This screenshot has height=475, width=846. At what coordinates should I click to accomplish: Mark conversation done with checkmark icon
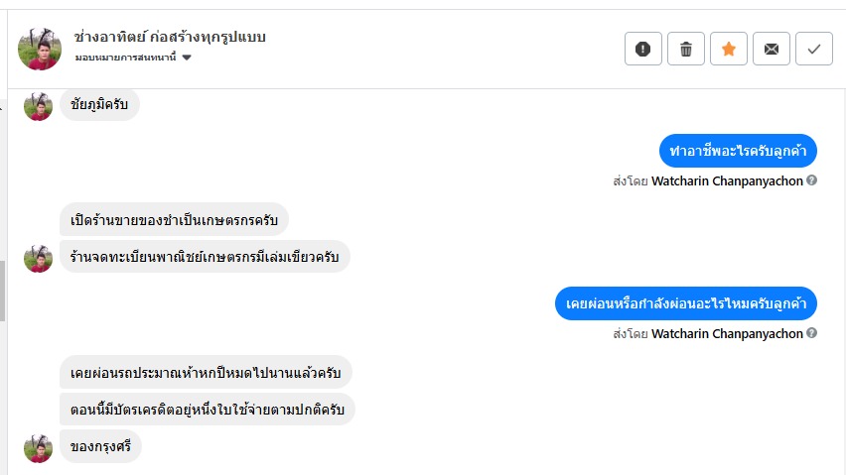pyautogui.click(x=813, y=49)
